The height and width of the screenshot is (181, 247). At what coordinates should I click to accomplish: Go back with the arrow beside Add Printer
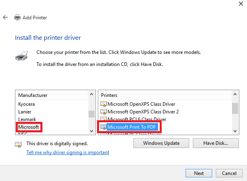[5, 17]
